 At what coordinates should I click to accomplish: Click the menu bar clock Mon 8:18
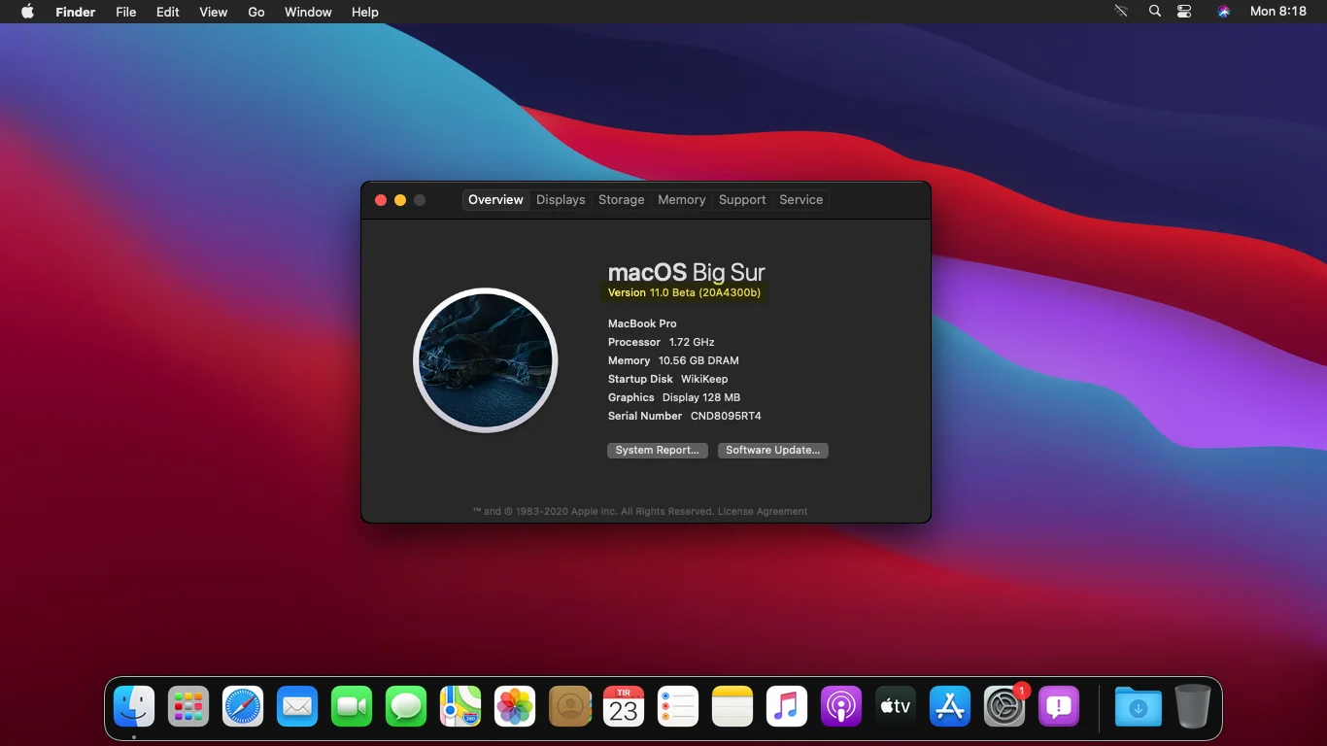1277,12
